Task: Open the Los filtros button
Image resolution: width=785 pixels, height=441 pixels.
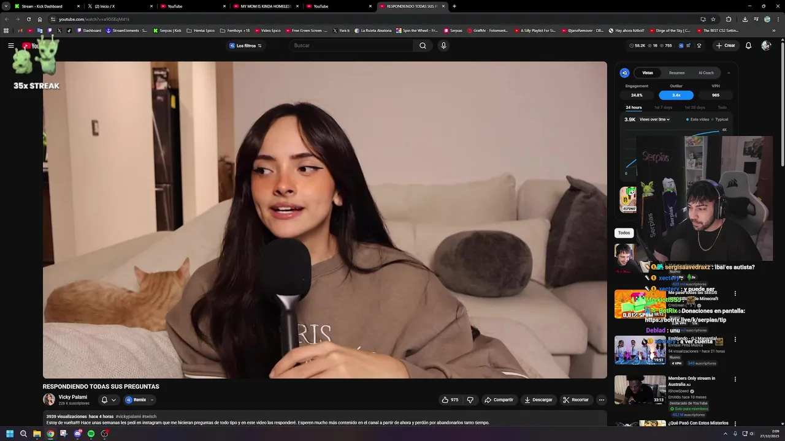Action: 245,45
